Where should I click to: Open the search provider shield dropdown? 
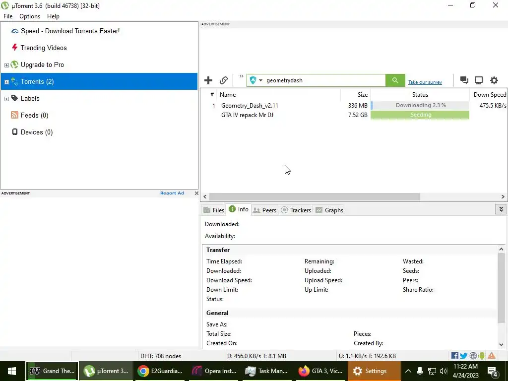pyautogui.click(x=256, y=80)
